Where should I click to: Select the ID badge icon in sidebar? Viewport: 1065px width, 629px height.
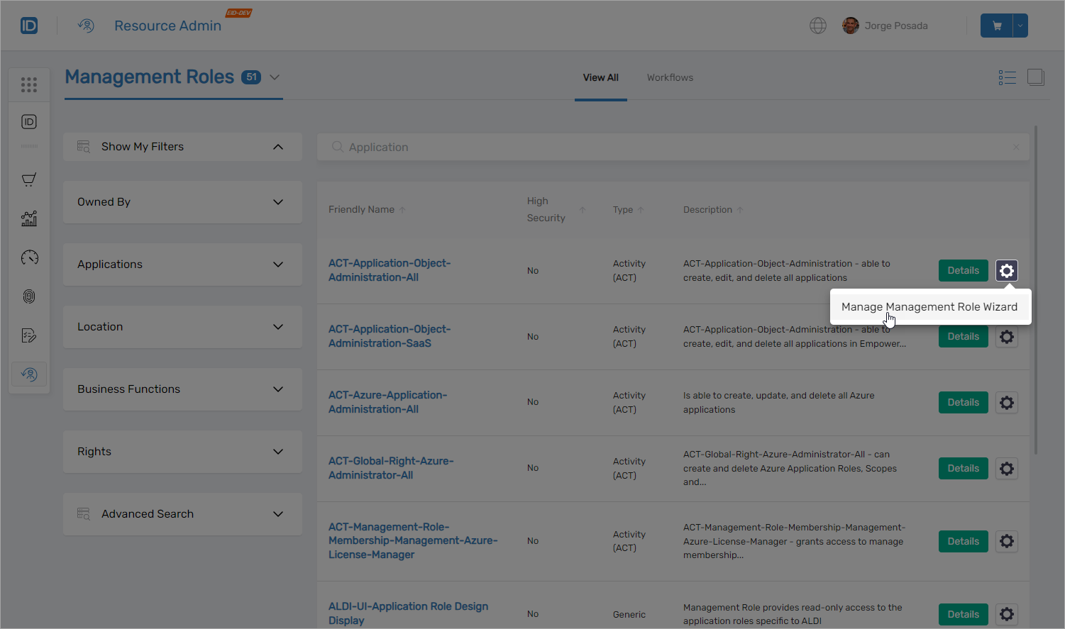[x=28, y=121]
